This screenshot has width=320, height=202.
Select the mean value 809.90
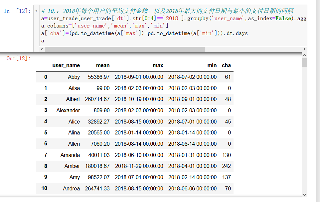coord(102,110)
